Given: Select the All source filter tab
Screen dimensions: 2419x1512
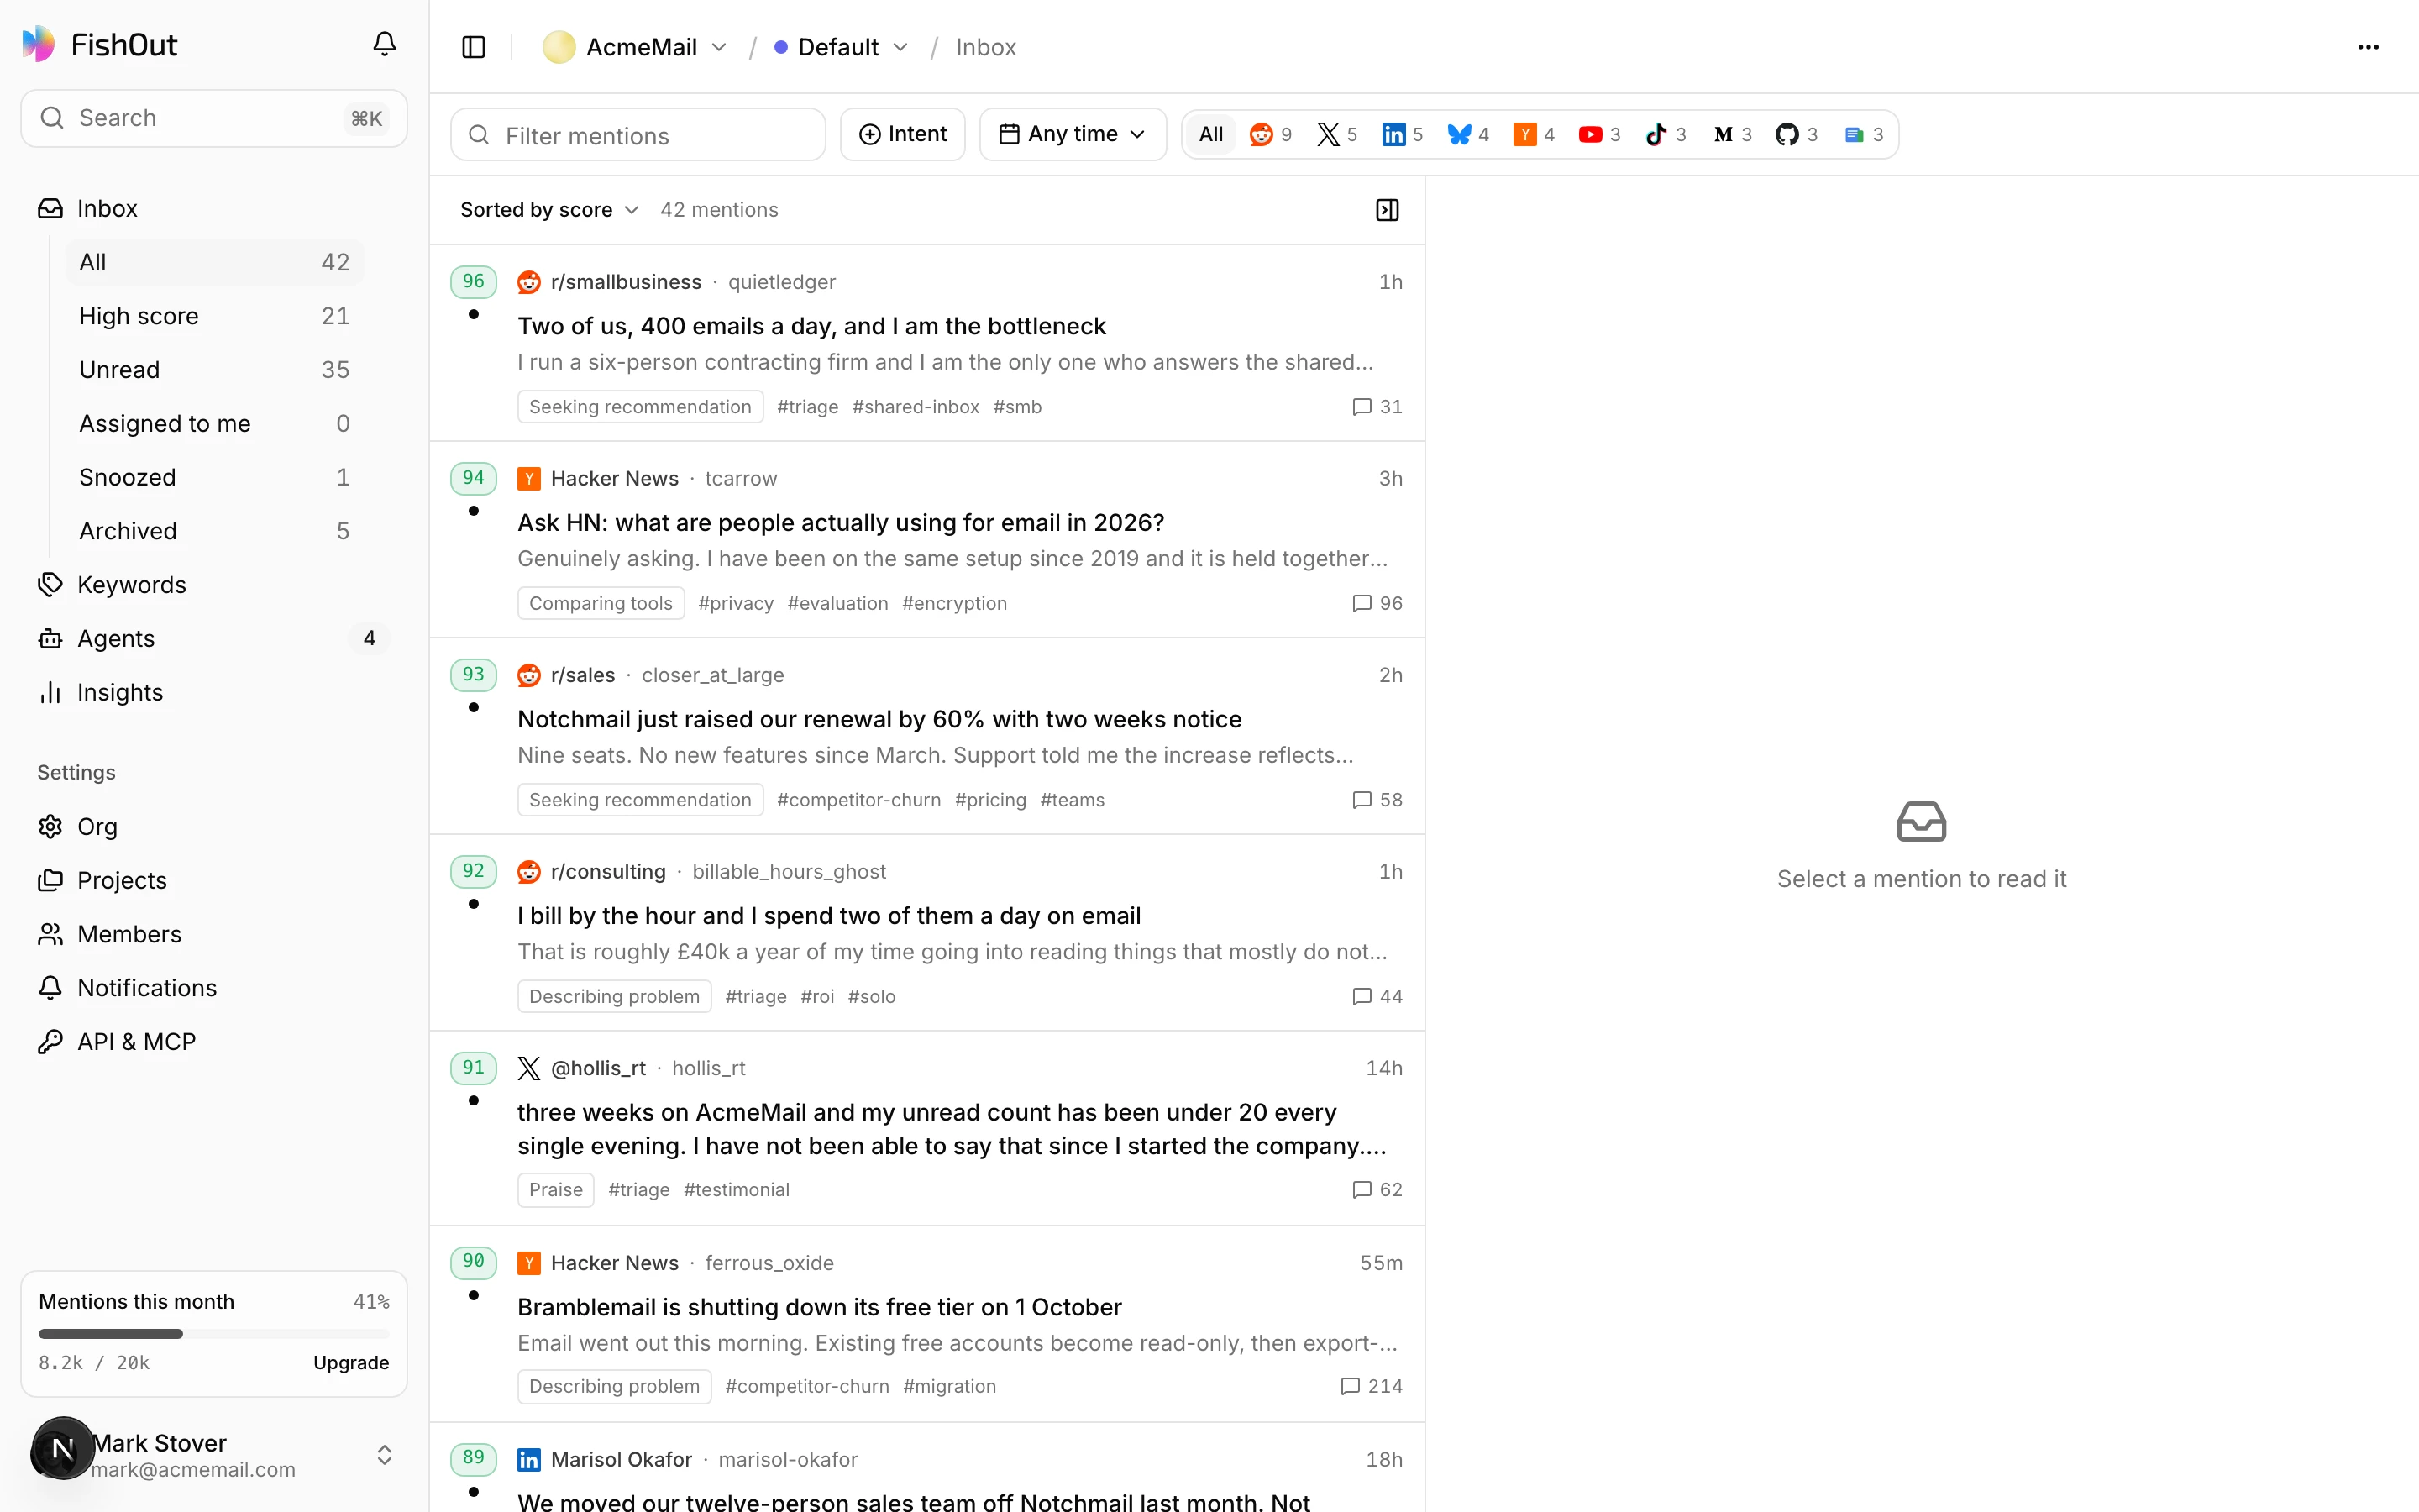Looking at the screenshot, I should (x=1210, y=134).
